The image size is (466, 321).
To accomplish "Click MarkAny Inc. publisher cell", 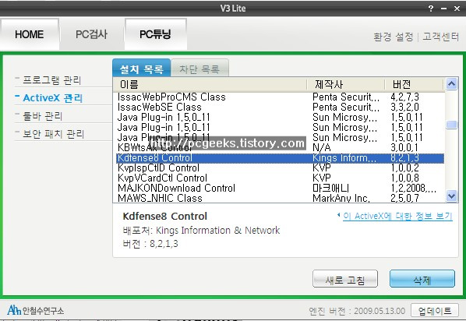I will (x=341, y=198).
